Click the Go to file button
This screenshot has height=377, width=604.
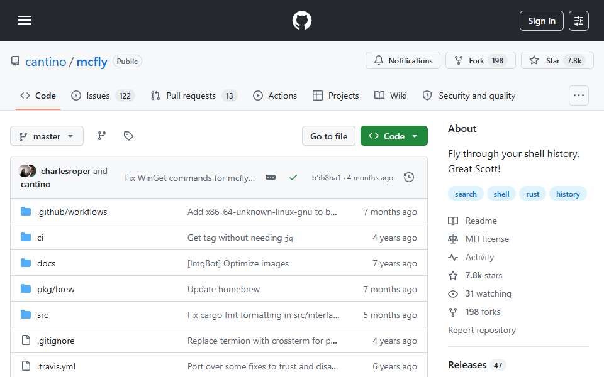click(x=328, y=136)
